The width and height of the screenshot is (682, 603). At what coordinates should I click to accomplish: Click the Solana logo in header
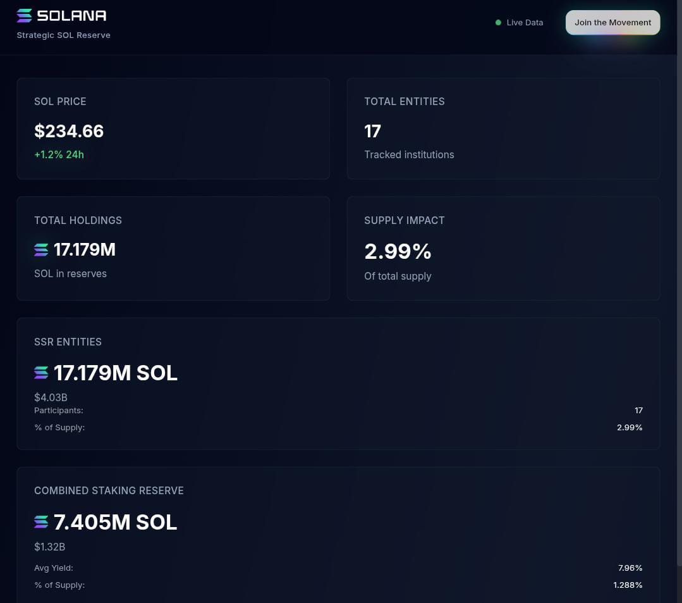(61, 16)
